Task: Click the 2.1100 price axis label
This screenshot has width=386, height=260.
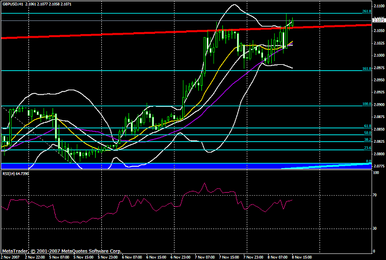Action: pos(378,6)
